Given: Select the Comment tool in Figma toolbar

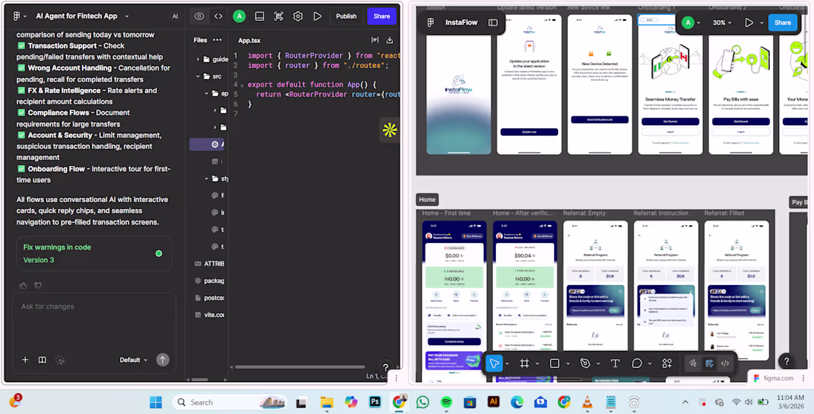Looking at the screenshot, I should click(637, 363).
